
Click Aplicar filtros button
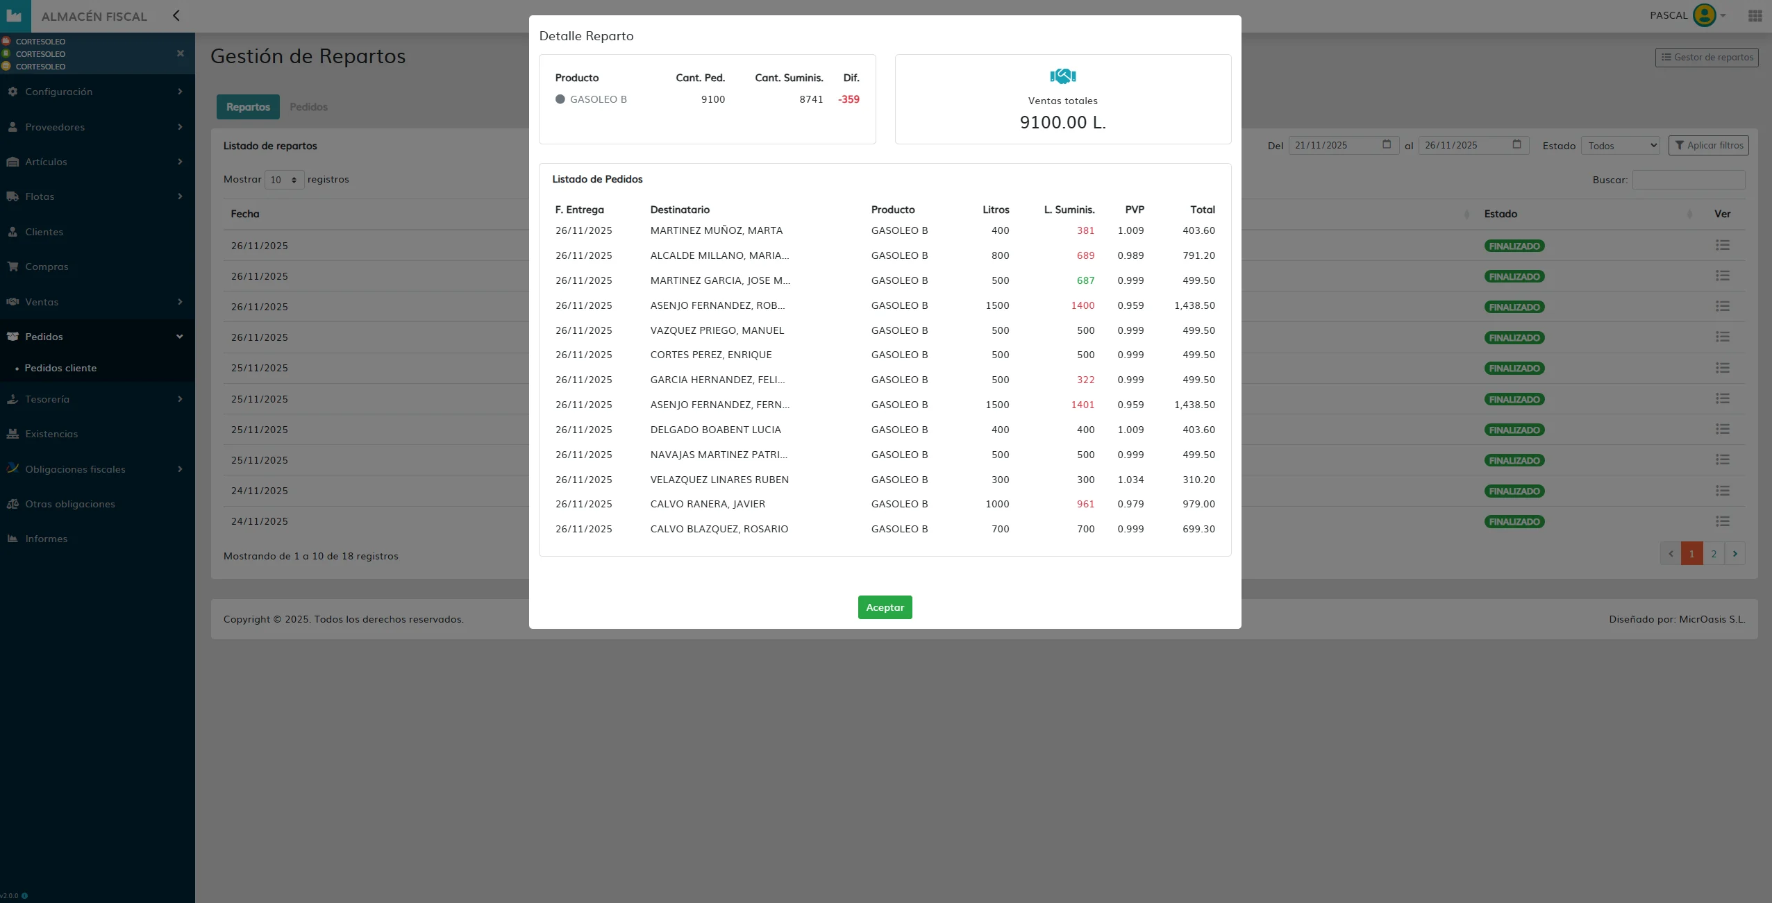pos(1709,145)
